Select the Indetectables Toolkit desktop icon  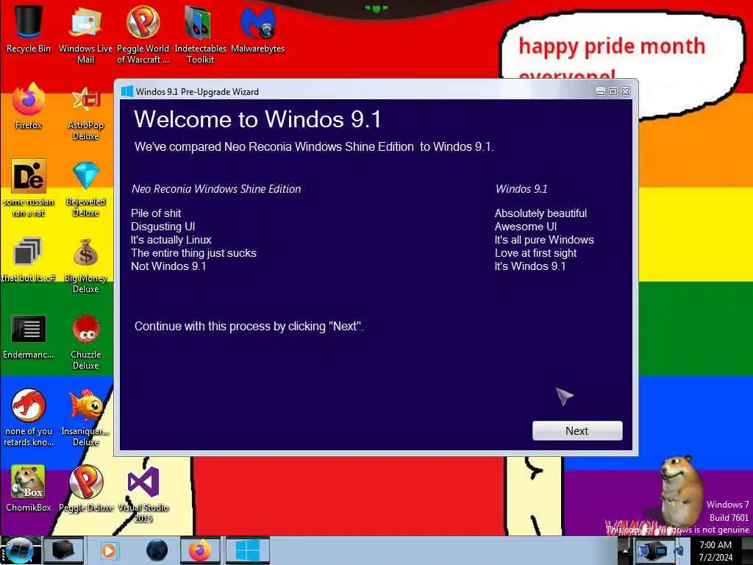[x=200, y=34]
